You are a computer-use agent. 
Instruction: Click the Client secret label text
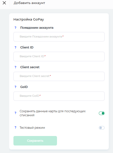pyautogui.click(x=30, y=67)
